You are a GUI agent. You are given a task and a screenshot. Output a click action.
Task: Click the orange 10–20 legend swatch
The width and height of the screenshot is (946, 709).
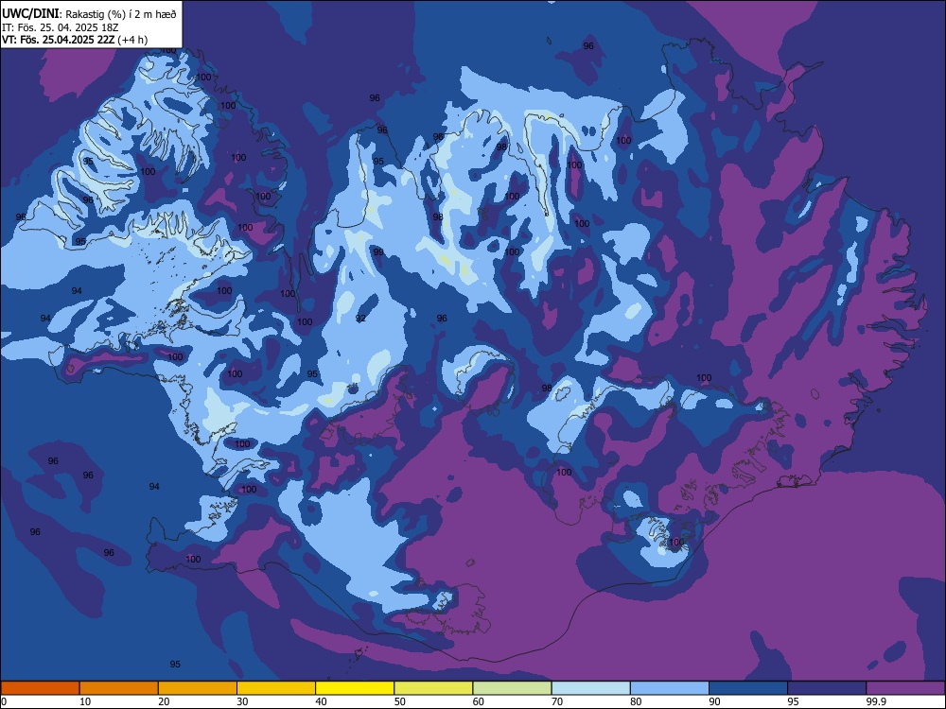pyautogui.click(x=119, y=688)
